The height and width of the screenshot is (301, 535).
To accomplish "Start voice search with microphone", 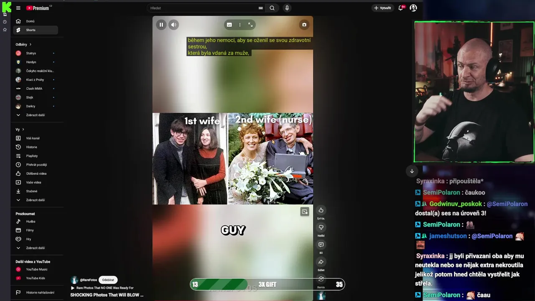I will [287, 8].
